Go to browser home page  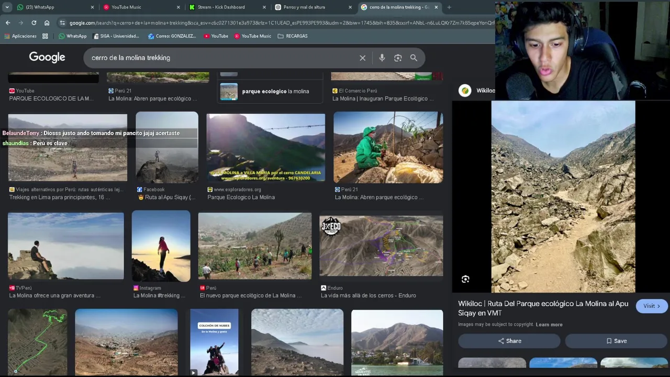tap(47, 23)
